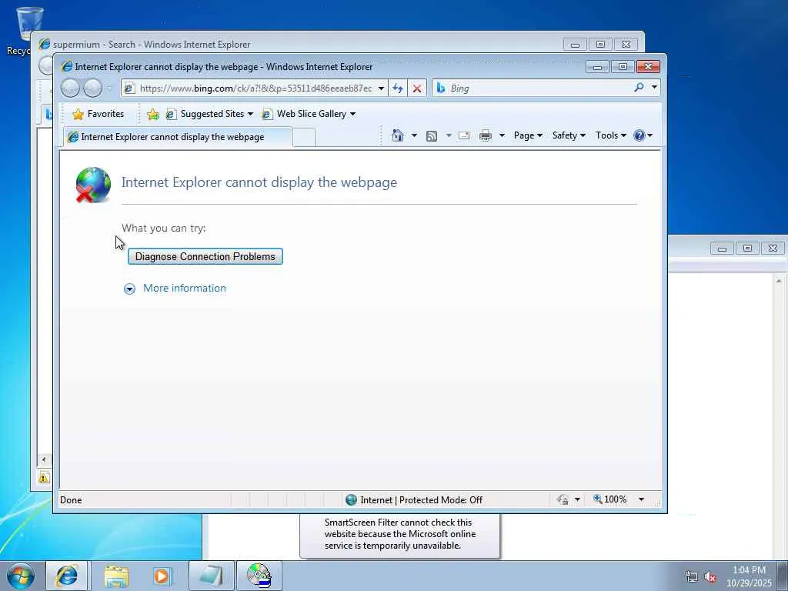
Task: Open Web Slice Gallery in Favorites bar
Action: [x=309, y=114]
